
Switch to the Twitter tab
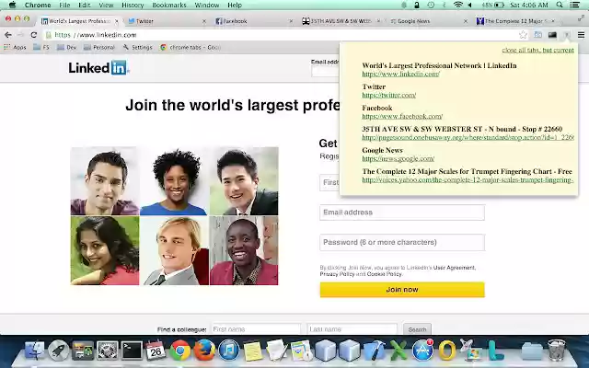pos(167,21)
